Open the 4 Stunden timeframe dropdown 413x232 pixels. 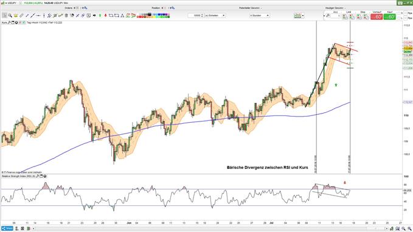point(260,16)
